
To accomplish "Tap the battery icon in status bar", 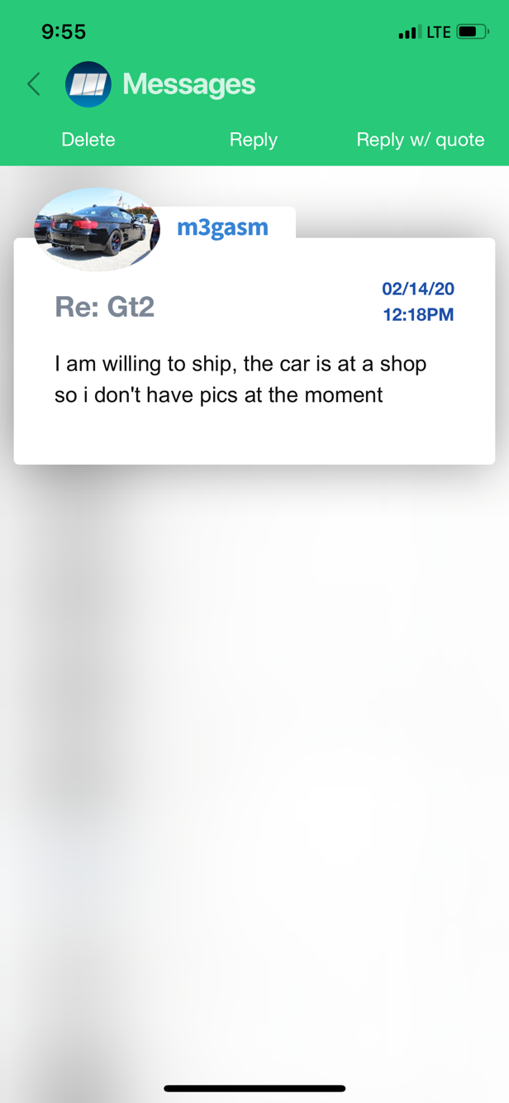I will click(473, 32).
